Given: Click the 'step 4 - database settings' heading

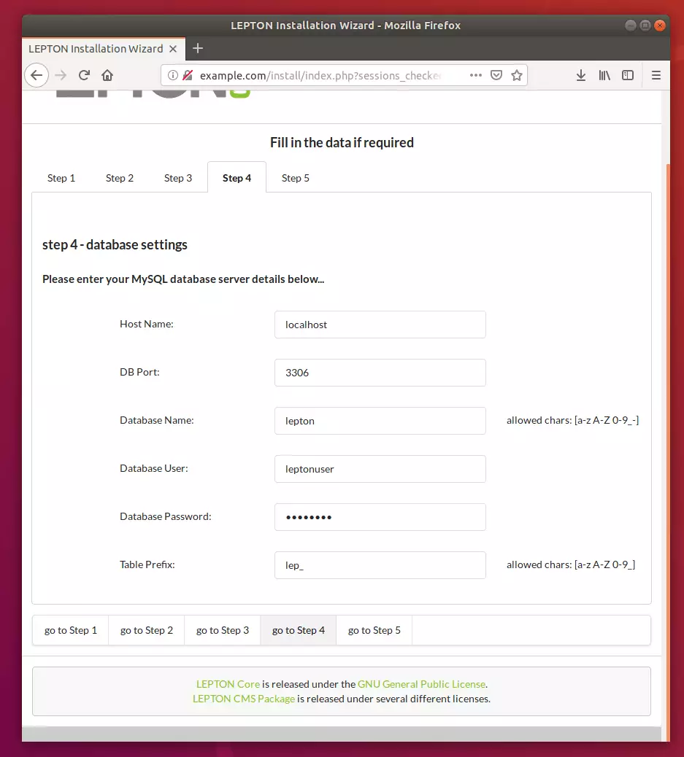Looking at the screenshot, I should [115, 245].
